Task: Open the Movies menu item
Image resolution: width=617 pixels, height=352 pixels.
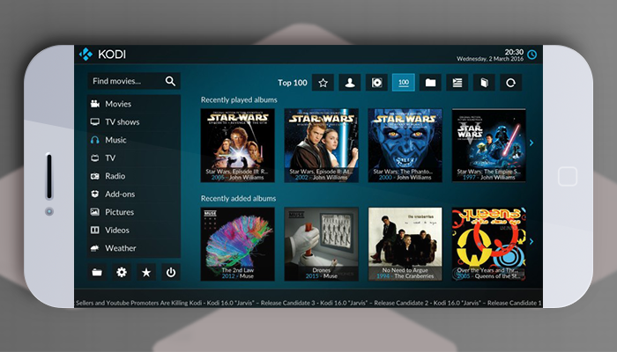Action: pos(134,104)
